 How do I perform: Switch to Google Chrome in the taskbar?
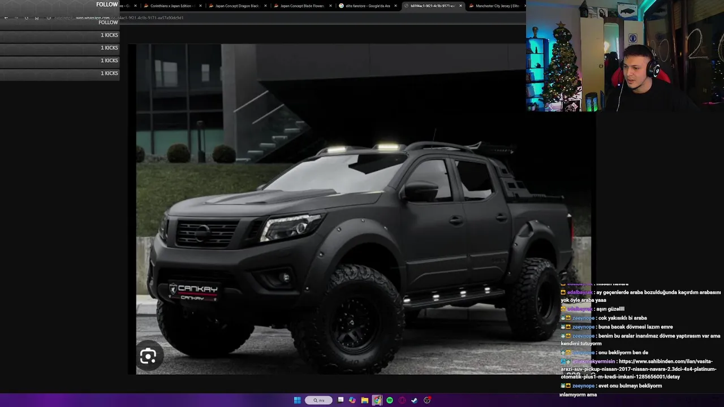coord(377,400)
